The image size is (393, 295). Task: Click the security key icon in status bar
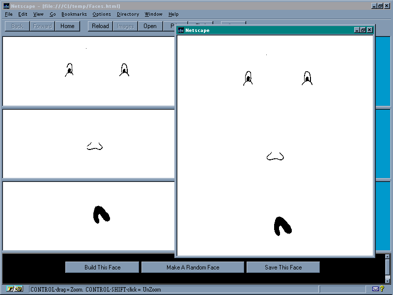(15, 289)
